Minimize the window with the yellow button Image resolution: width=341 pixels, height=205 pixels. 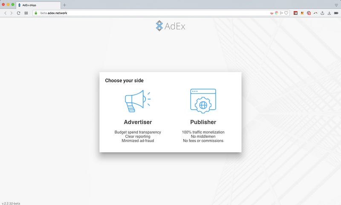[8, 4]
